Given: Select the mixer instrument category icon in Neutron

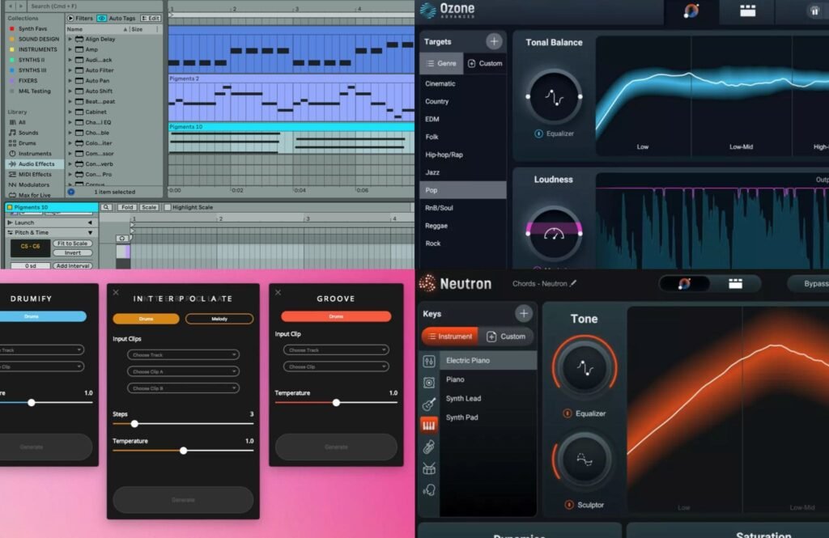Looking at the screenshot, I should [429, 362].
